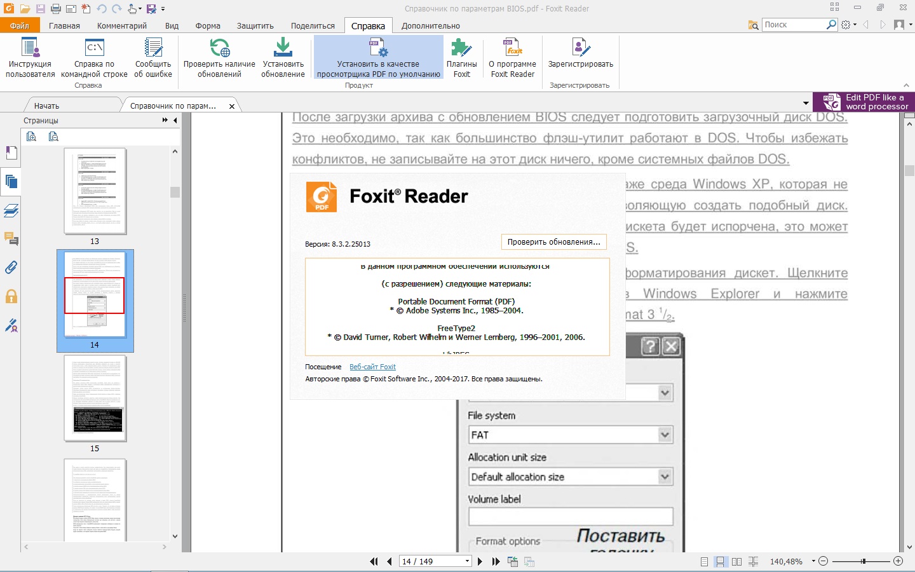Screen dimensions: 915x572
Task: Expand the Страницы panel options
Action: [165, 120]
